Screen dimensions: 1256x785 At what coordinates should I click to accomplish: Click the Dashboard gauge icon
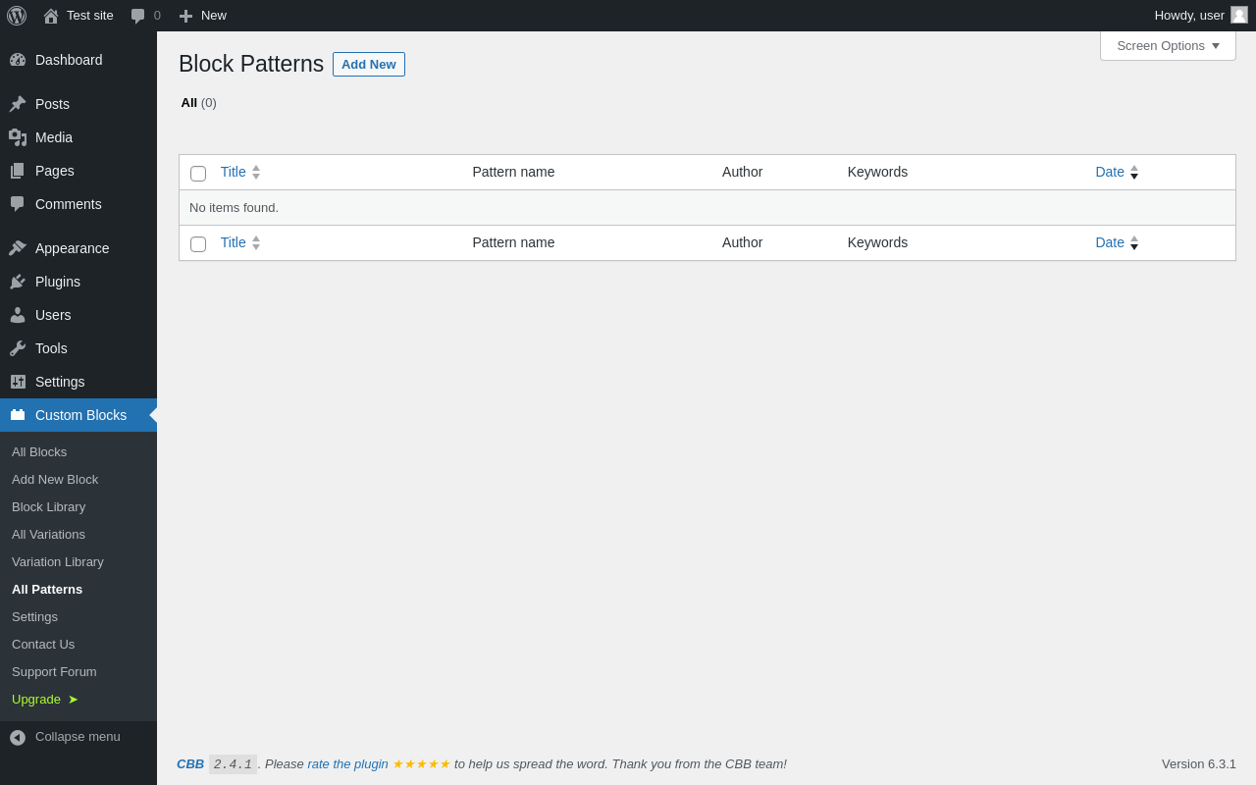point(18,60)
